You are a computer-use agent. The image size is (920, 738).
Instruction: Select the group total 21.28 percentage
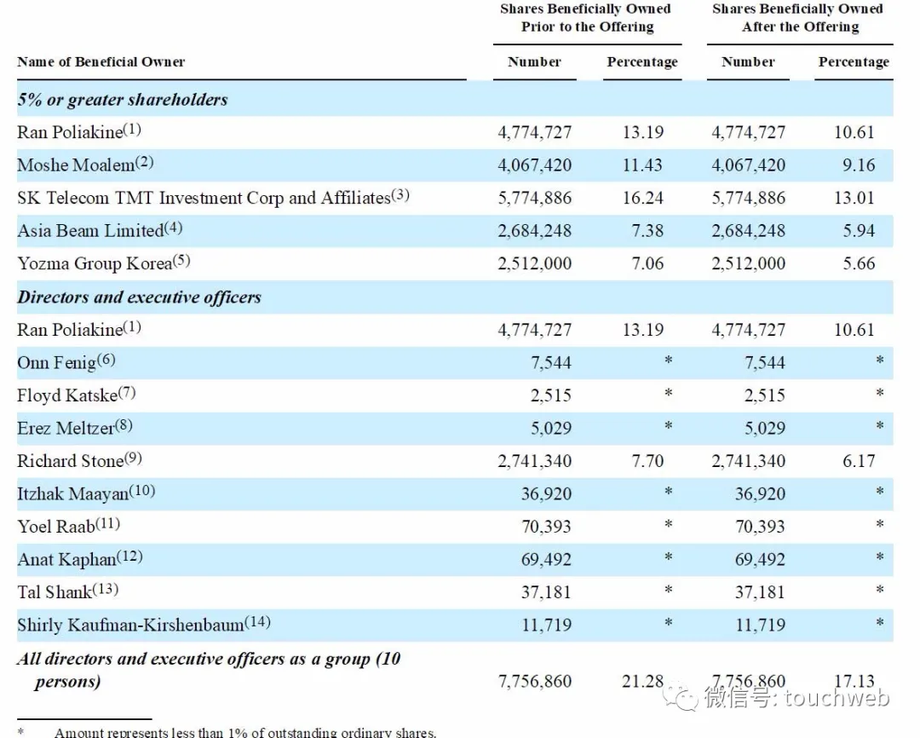642,681
